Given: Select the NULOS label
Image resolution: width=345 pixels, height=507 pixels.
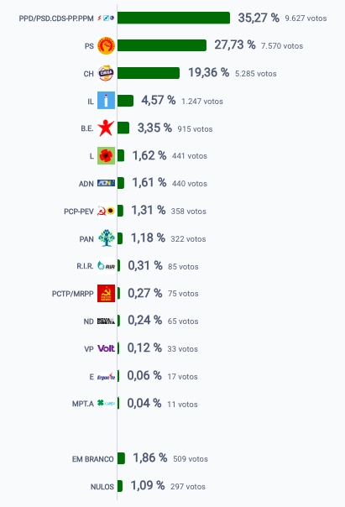Looking at the screenshot, I should (x=102, y=487).
